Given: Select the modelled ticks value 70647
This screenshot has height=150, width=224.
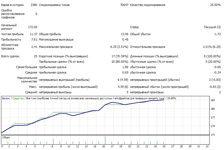Looking at the screenshot, I should point(124,5).
